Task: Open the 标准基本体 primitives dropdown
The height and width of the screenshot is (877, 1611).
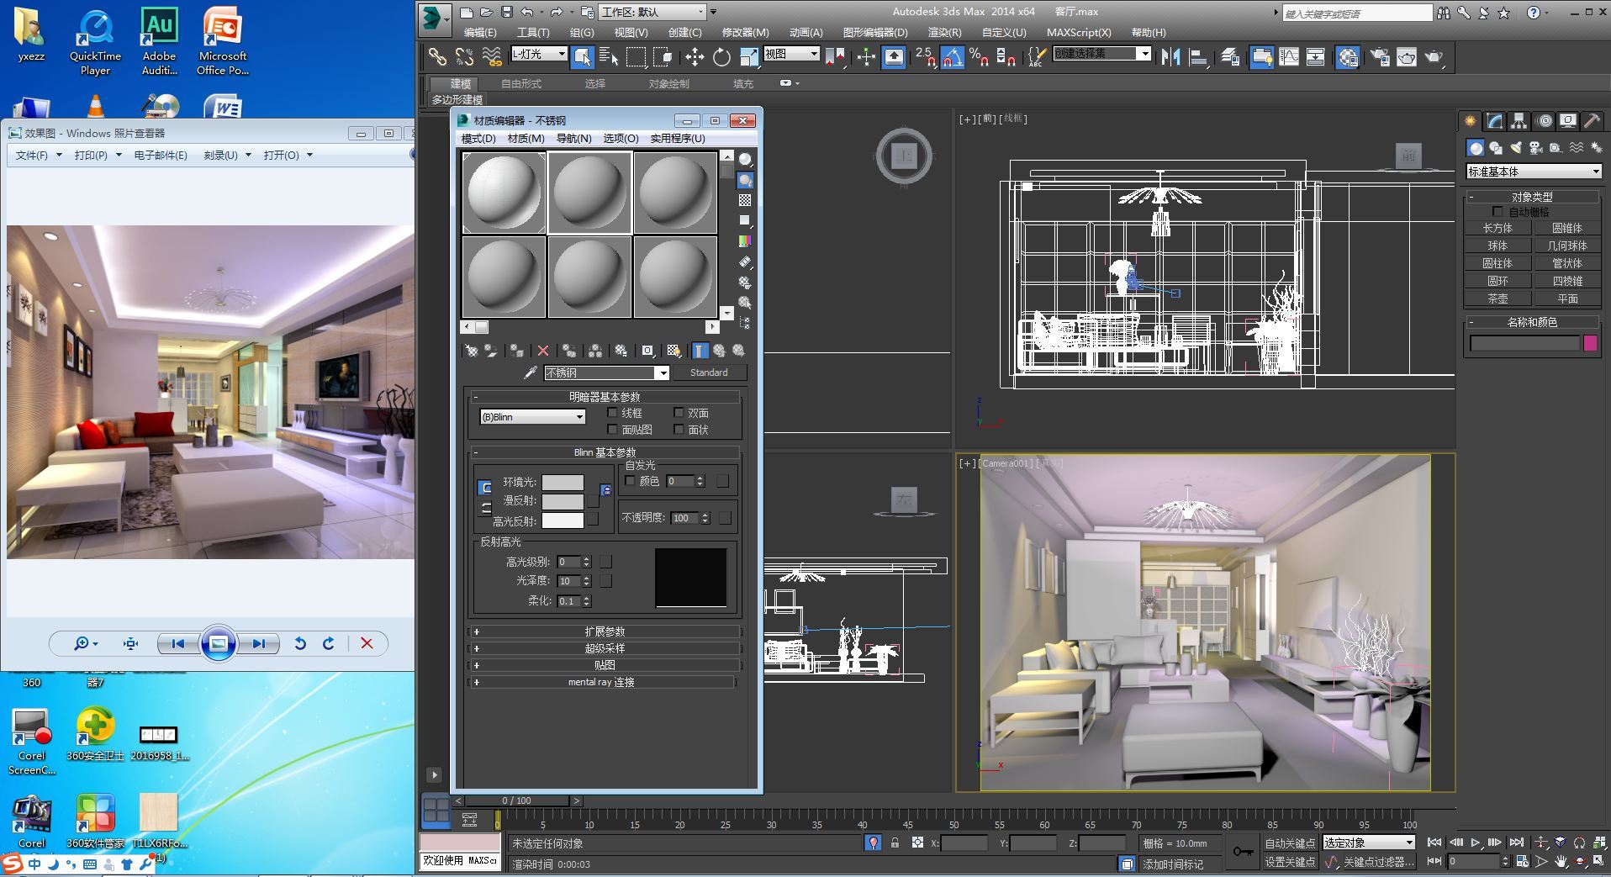Action: 1533,172
